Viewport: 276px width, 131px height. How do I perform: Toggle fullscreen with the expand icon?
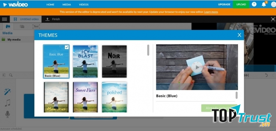point(273,19)
